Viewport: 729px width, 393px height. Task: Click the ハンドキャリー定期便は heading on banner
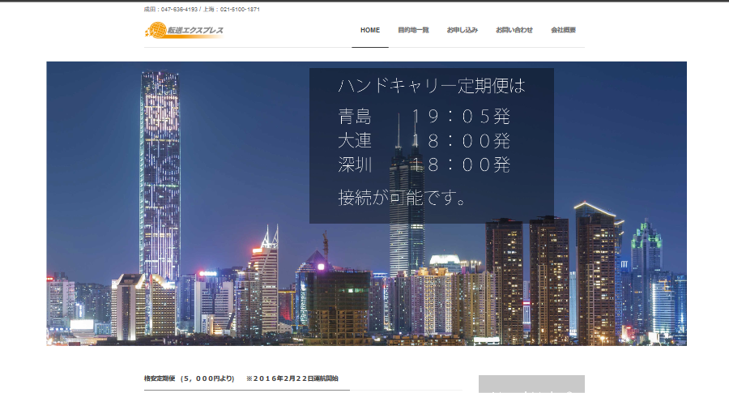point(432,86)
